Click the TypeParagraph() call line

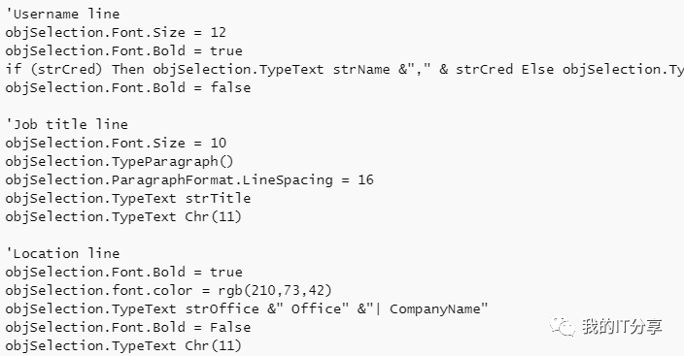pos(120,162)
